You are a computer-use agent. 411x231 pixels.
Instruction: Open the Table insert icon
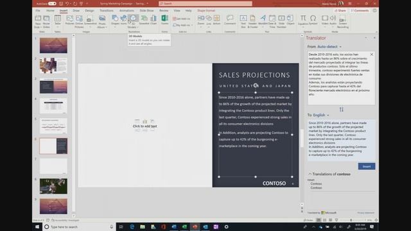click(58, 19)
